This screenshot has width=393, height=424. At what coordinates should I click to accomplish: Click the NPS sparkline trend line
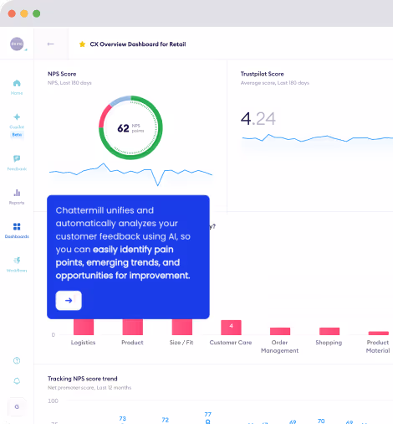(130, 173)
